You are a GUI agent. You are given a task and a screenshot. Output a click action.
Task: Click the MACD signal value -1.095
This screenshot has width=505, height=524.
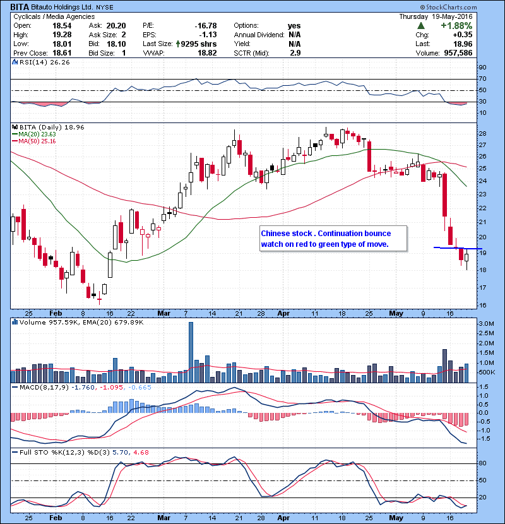coord(112,388)
